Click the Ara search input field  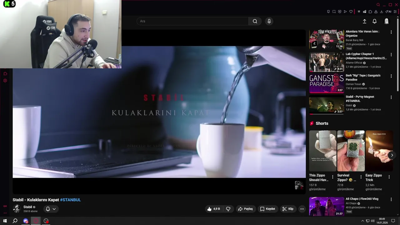tap(192, 21)
